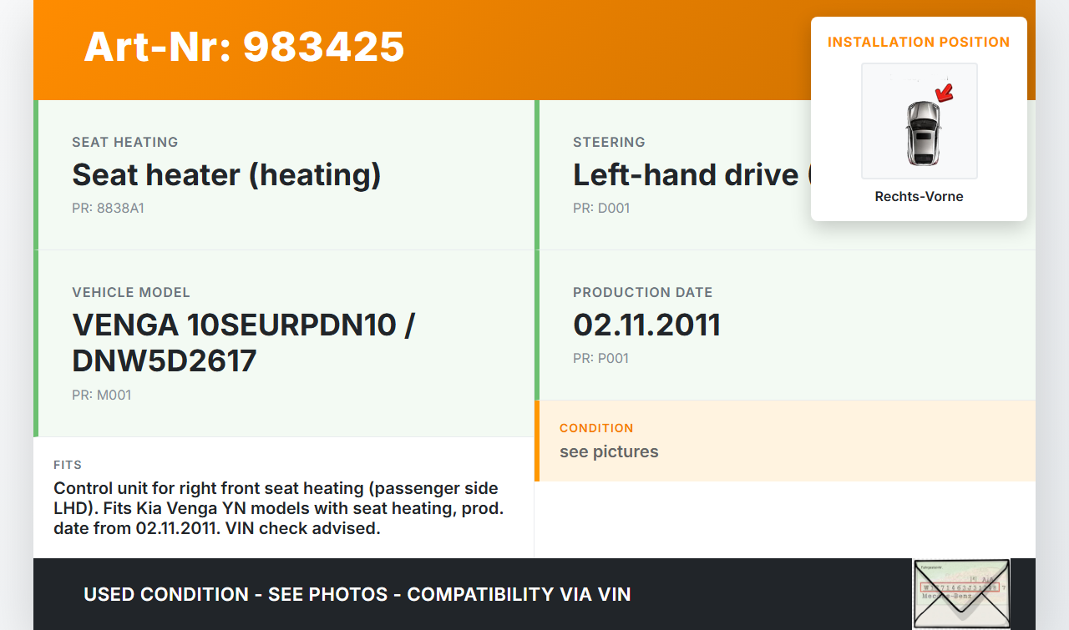
Task: Select the Rechts-Vorne position label
Action: (x=919, y=197)
